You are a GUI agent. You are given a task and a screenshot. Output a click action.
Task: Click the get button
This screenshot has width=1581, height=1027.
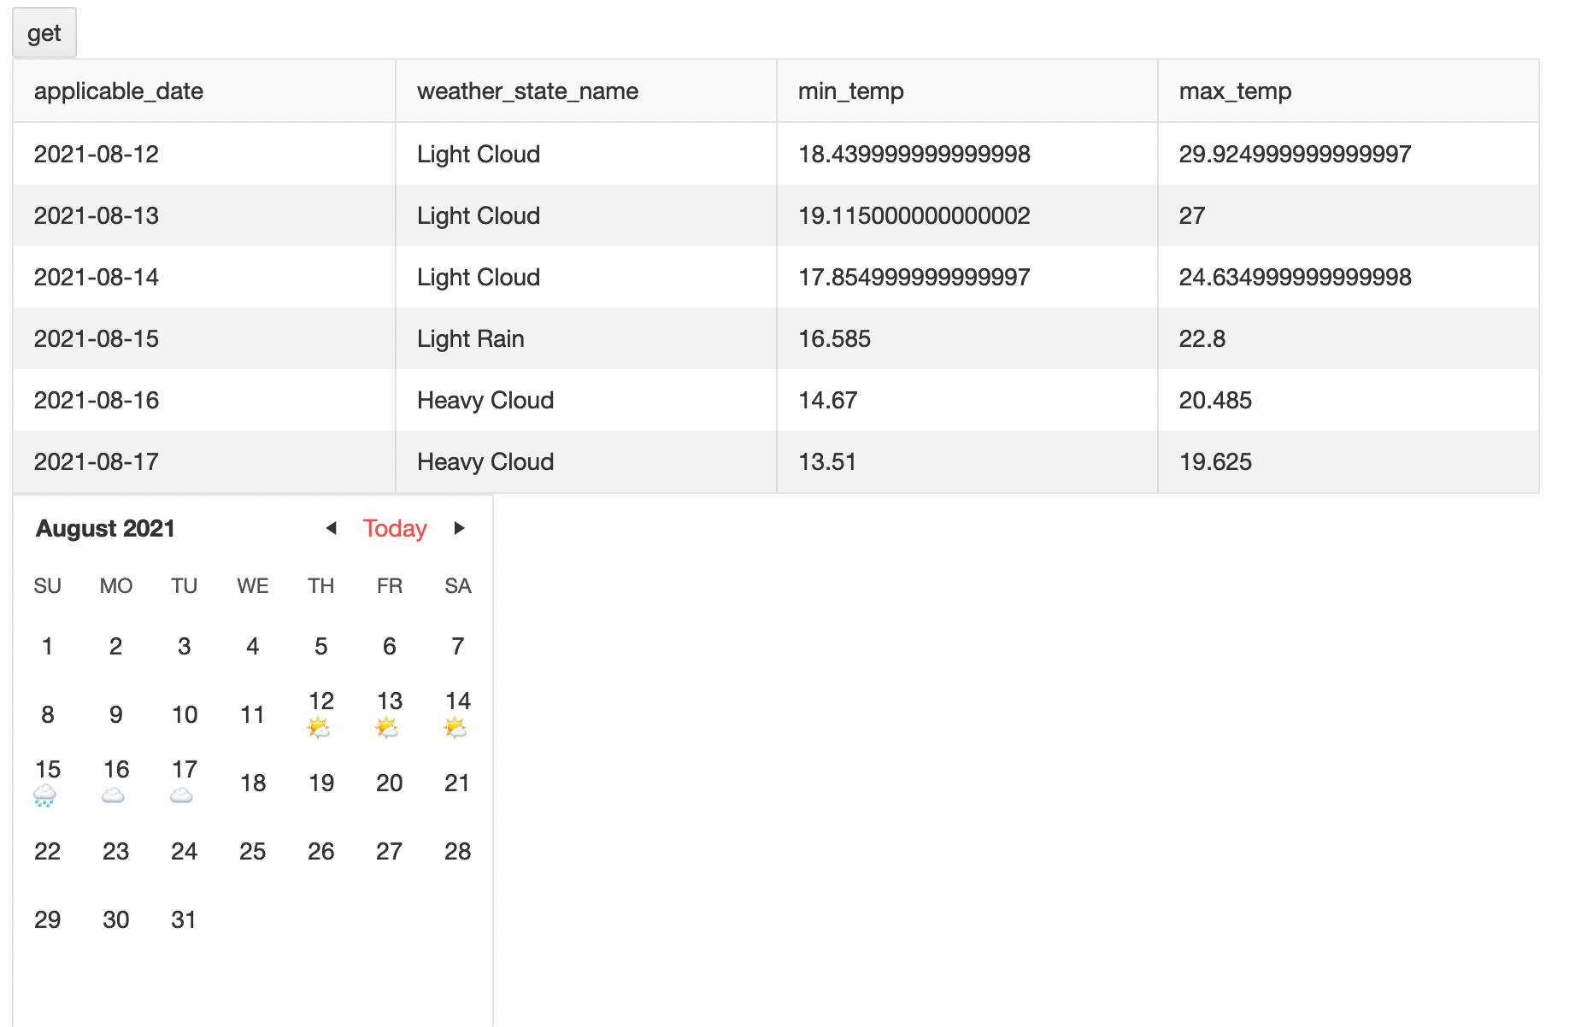44,33
